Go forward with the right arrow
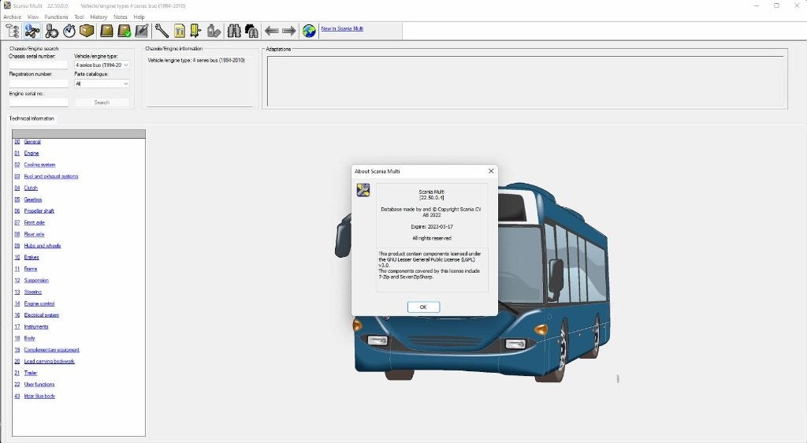Viewport: 807px width, 443px height. pyautogui.click(x=289, y=32)
